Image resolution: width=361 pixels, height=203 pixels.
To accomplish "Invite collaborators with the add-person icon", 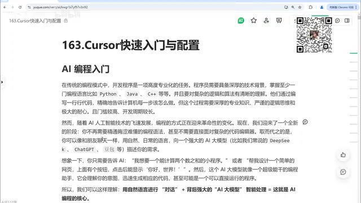I will point(266,20).
